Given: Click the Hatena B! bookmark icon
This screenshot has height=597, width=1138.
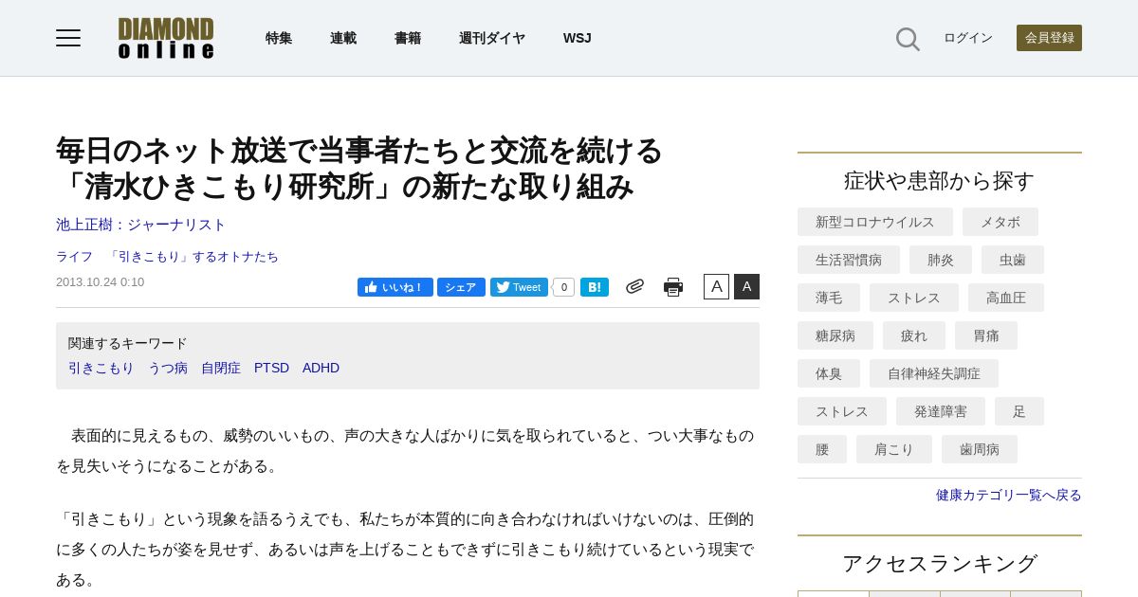Looking at the screenshot, I should click(x=595, y=287).
